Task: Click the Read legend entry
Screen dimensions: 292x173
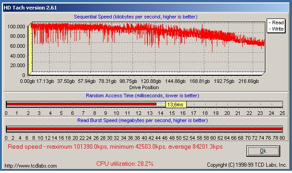Action: [x=276, y=23]
